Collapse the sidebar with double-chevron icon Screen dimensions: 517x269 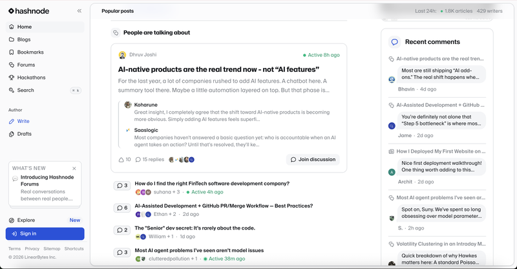(x=79, y=11)
